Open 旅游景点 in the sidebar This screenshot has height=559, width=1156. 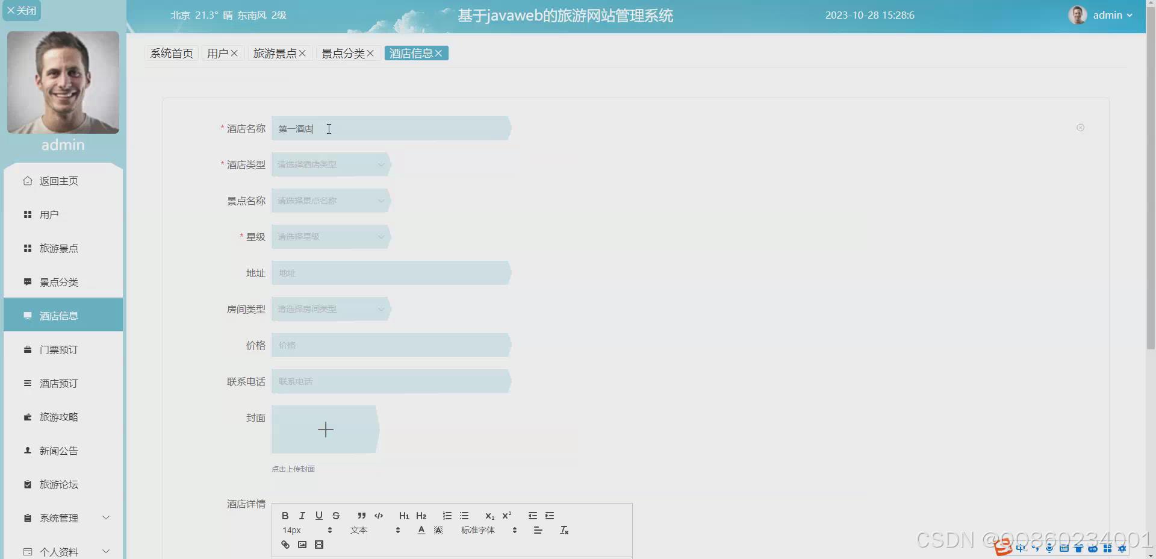tap(63, 248)
